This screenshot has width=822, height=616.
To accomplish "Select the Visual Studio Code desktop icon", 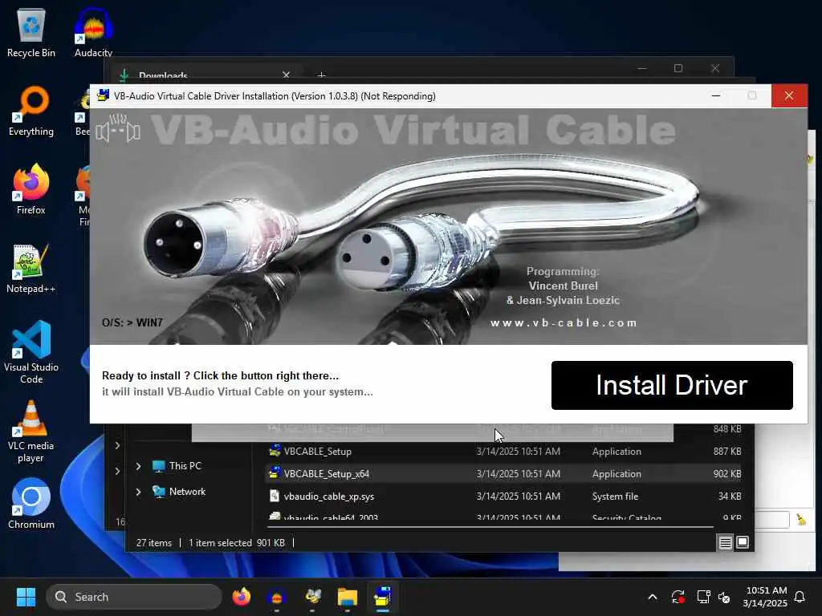I will pos(31,352).
